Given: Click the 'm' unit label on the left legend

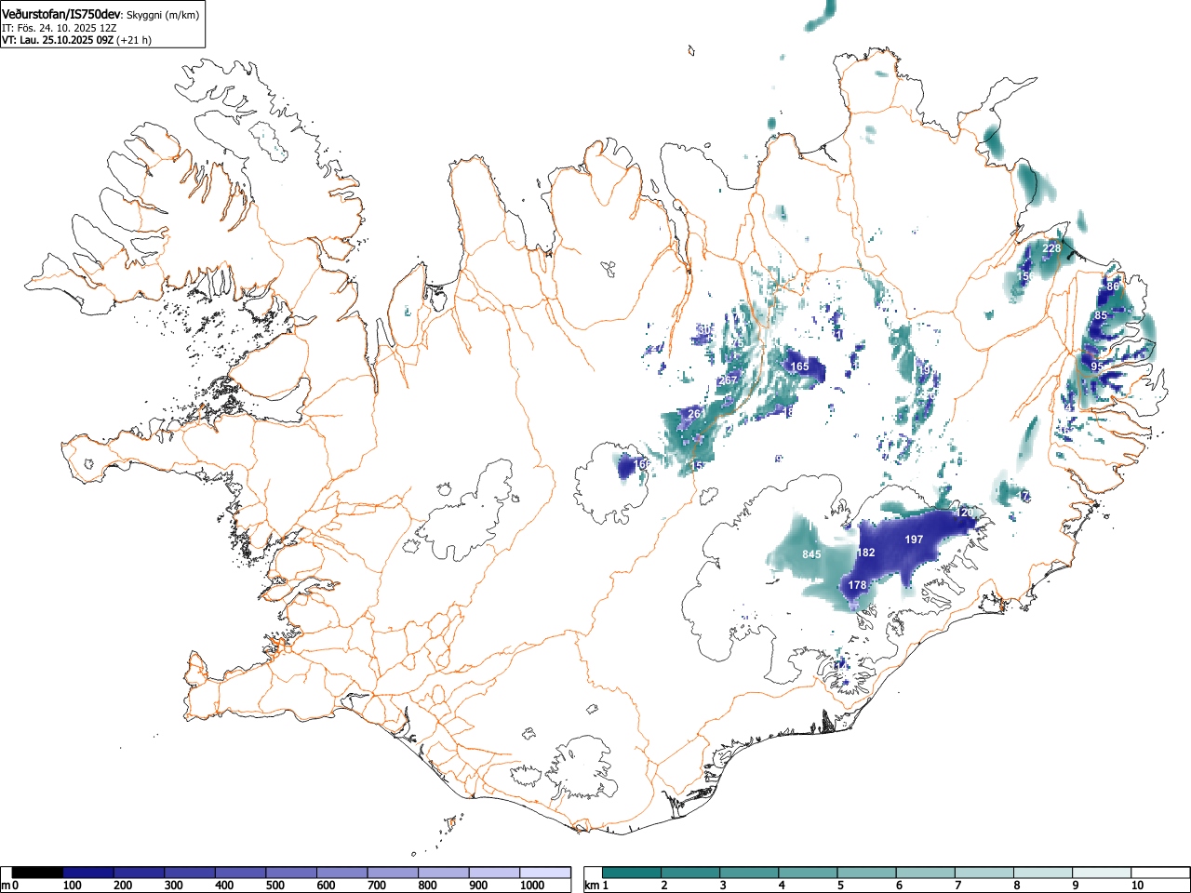Looking at the screenshot, I should click(x=6, y=886).
